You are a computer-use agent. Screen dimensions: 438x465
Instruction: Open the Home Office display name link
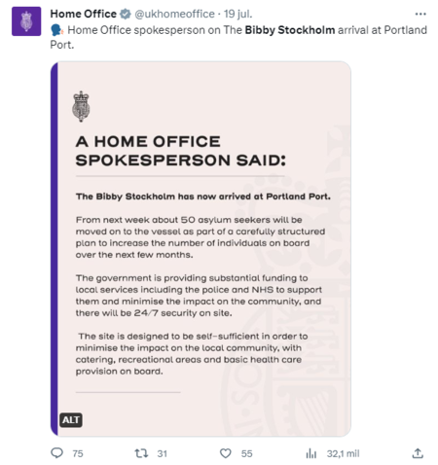point(84,14)
